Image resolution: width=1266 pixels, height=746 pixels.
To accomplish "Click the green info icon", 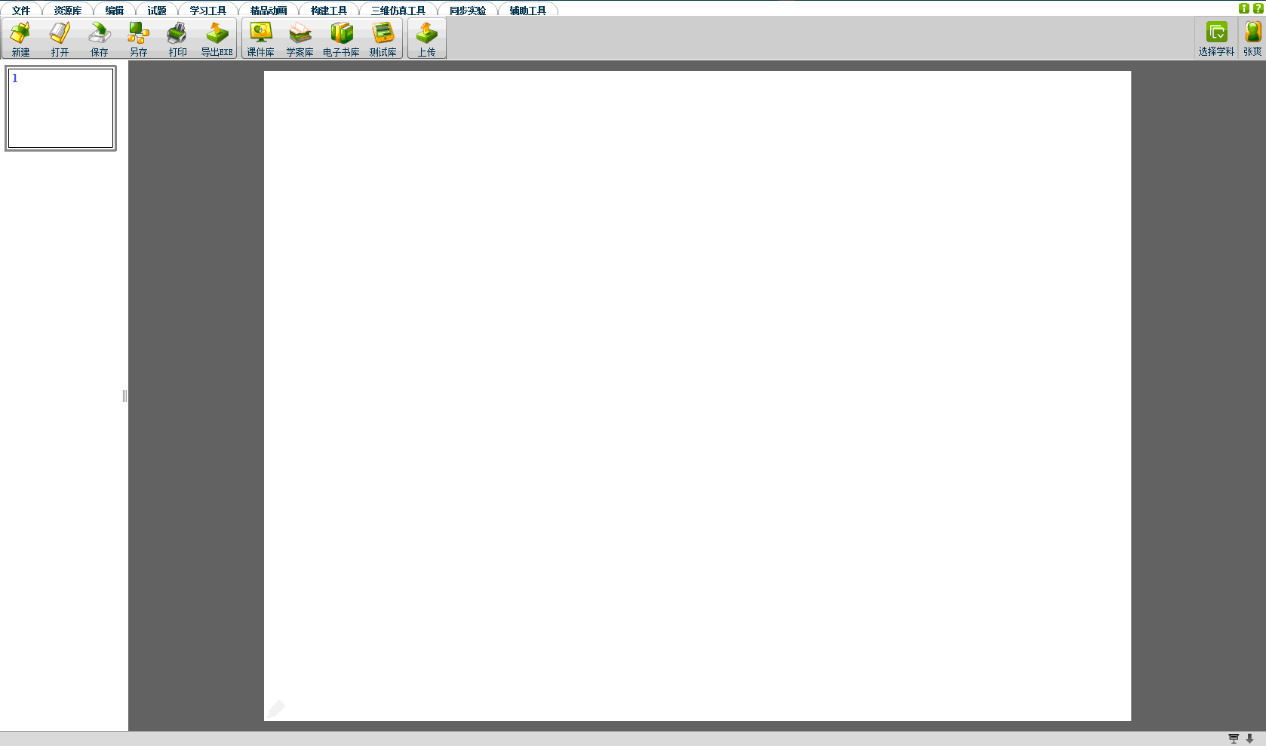I will coord(1243,8).
